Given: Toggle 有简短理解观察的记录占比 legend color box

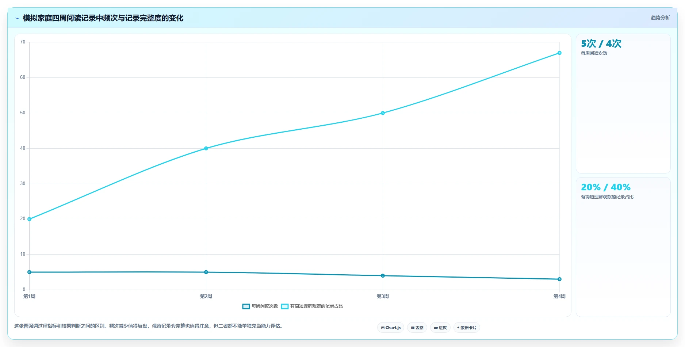Looking at the screenshot, I should [285, 306].
